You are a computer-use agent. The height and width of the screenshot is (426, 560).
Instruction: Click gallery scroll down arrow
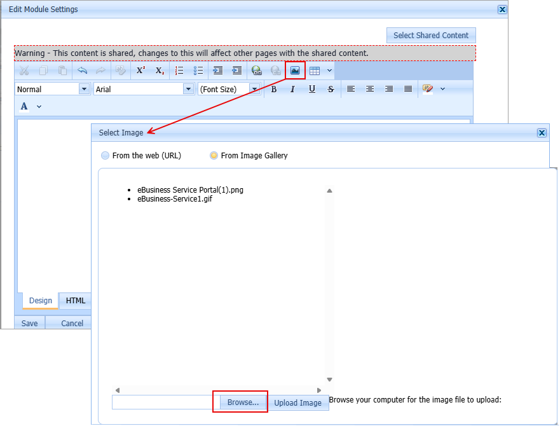[x=329, y=380]
